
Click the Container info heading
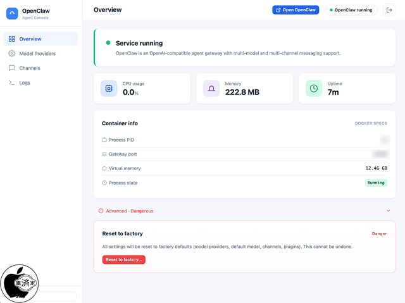(120, 123)
